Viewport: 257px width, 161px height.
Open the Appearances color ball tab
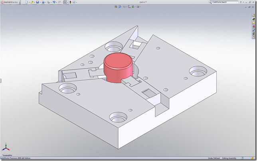pos(253,33)
